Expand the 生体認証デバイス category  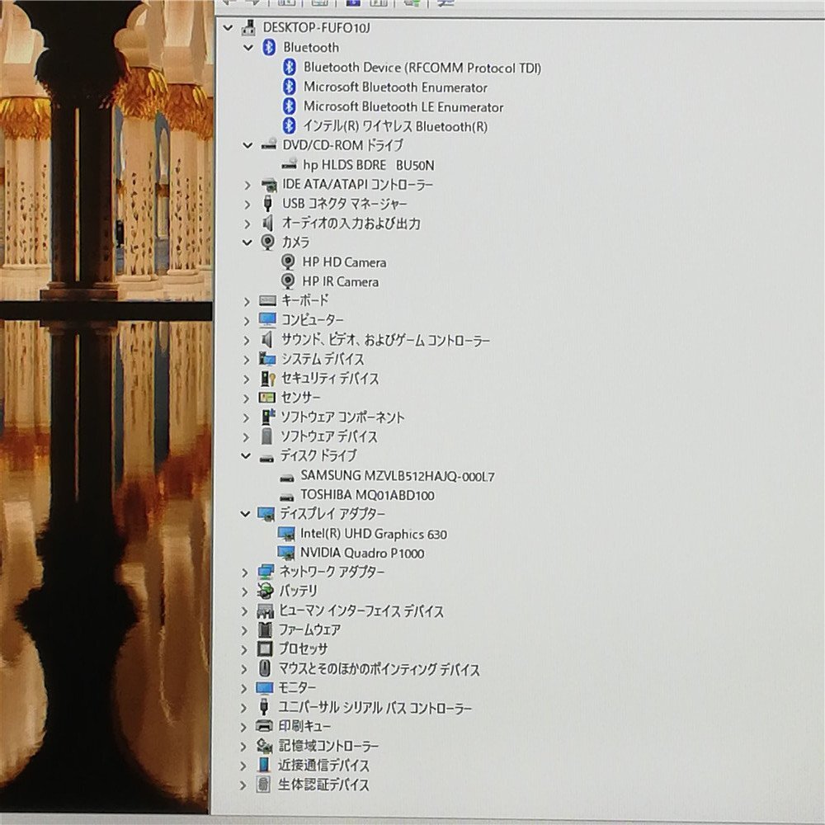(243, 785)
